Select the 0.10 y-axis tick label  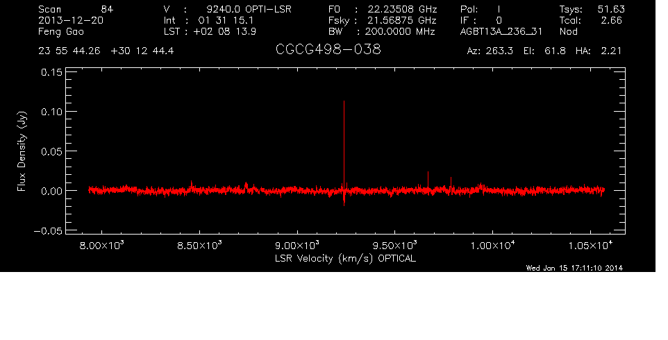pyautogui.click(x=51, y=112)
